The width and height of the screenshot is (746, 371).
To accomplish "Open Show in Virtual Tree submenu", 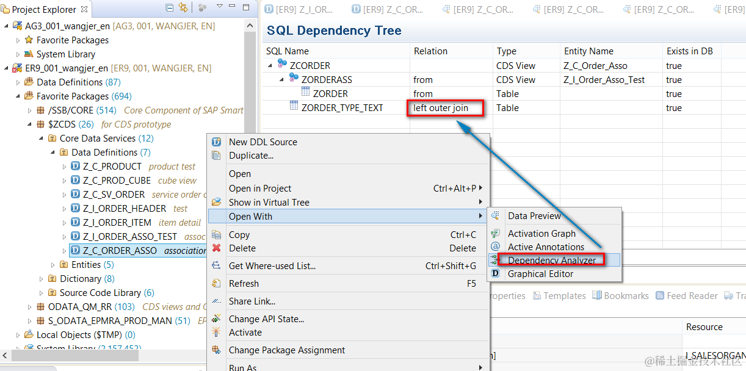I will [x=348, y=202].
